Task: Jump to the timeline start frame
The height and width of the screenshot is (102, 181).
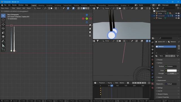Action: click(133, 83)
